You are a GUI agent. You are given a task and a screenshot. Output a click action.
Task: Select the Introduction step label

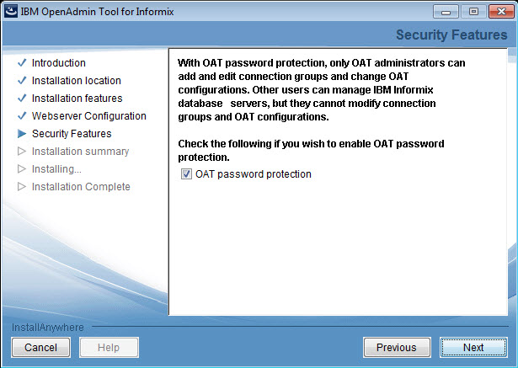pyautogui.click(x=59, y=63)
